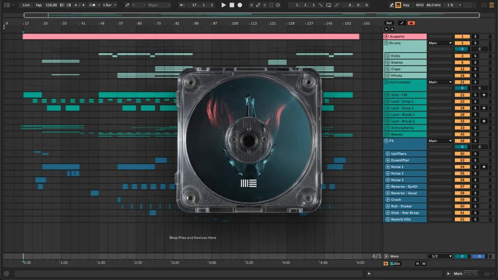Click the 126.00 tempo field
The height and width of the screenshot is (280, 498).
click(51, 5)
